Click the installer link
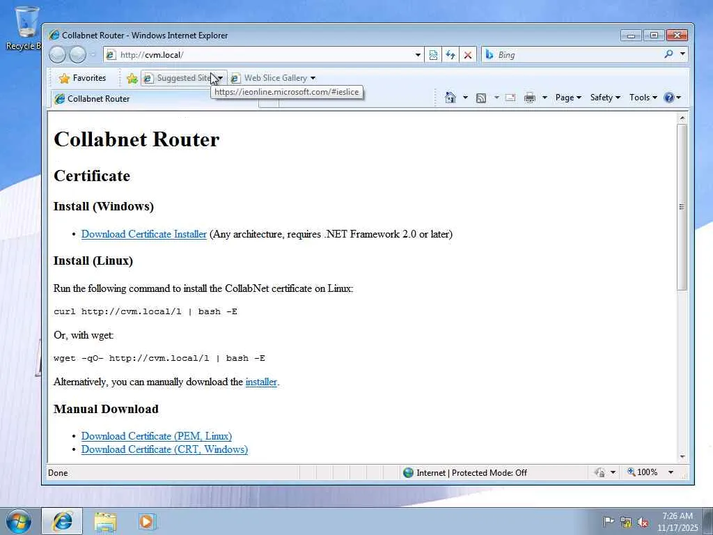This screenshot has width=713, height=535. (261, 382)
